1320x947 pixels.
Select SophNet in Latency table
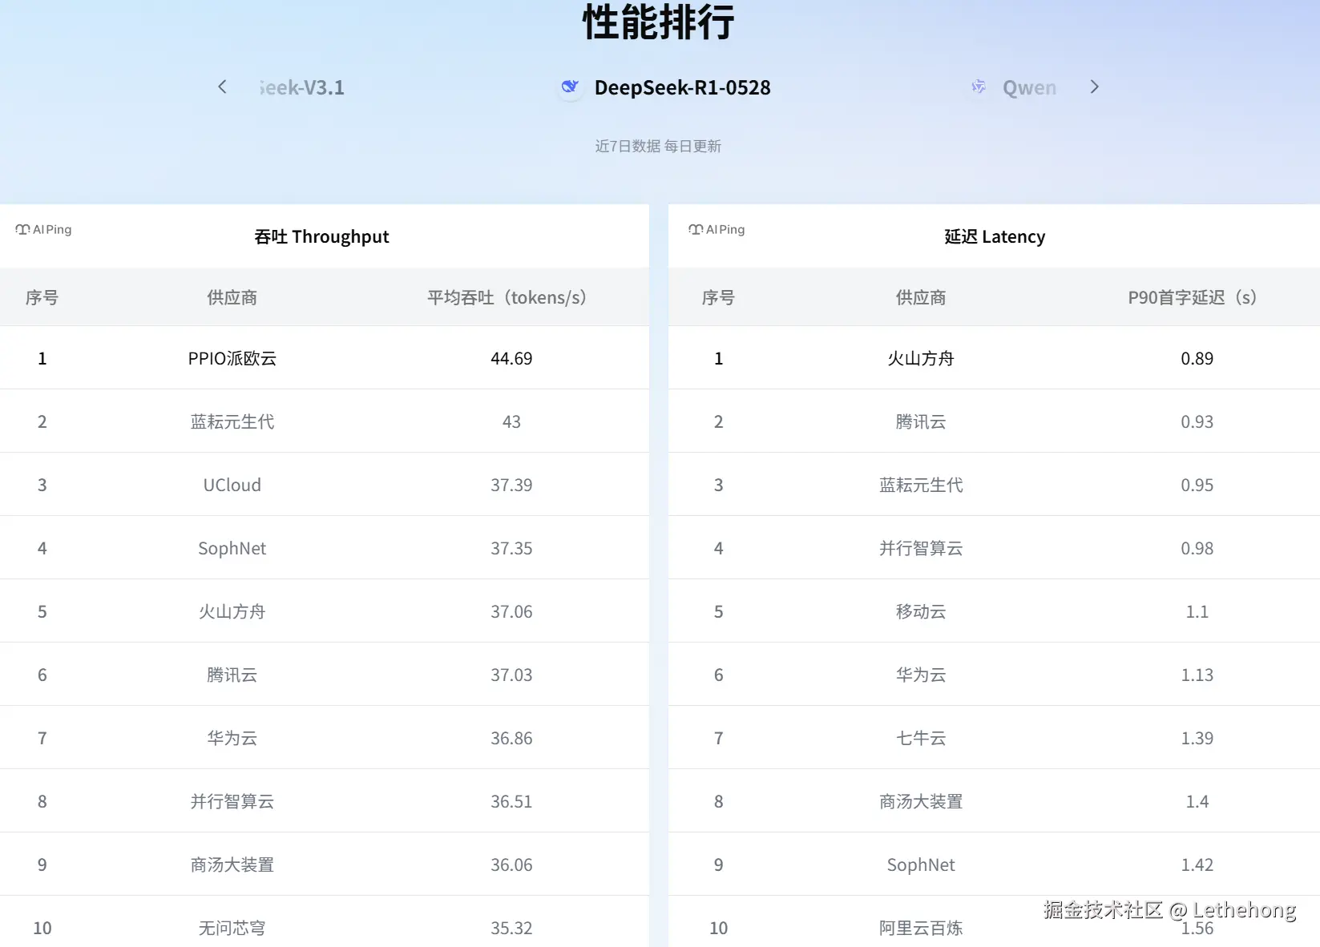tap(921, 864)
